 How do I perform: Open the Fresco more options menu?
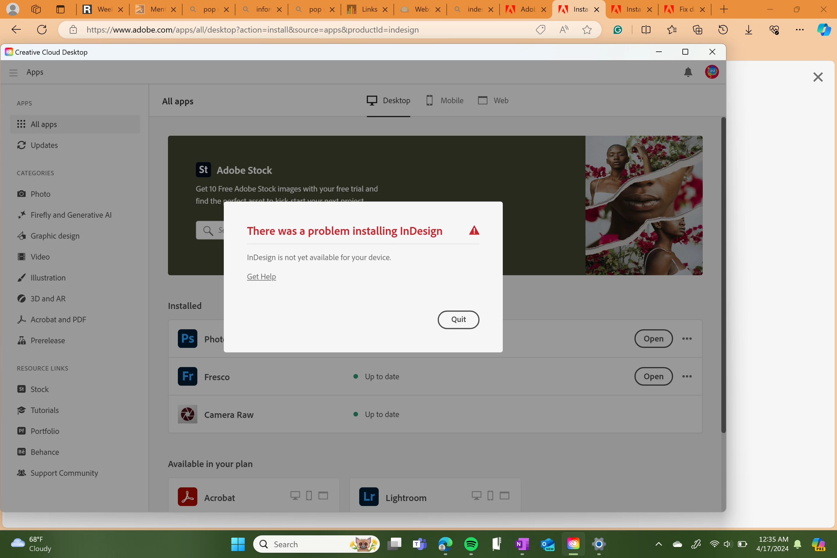[687, 377]
